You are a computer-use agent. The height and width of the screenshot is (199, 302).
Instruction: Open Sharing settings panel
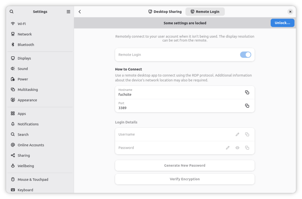(x=40, y=155)
